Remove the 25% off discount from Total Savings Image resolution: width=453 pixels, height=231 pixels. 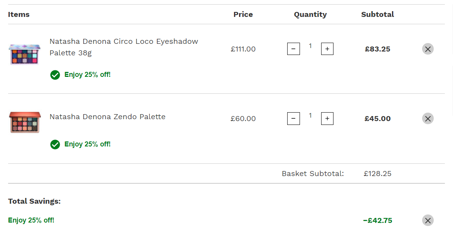[428, 220]
